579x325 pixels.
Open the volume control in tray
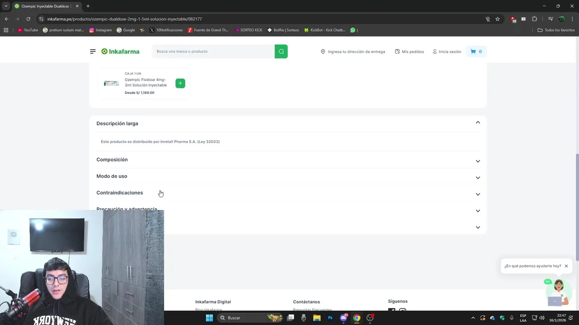pos(542,318)
